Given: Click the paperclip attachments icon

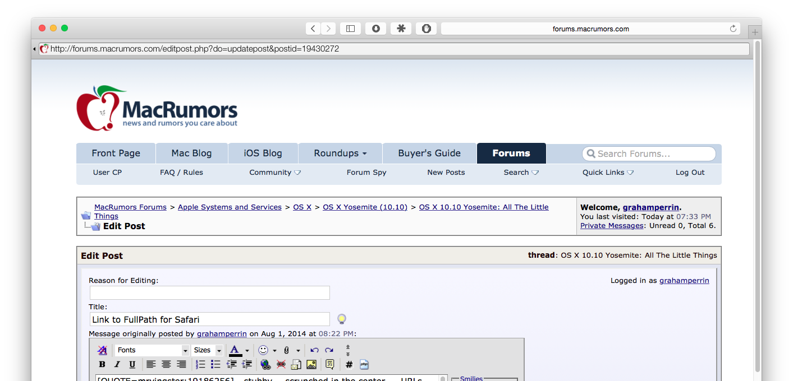Looking at the screenshot, I should tap(286, 350).
